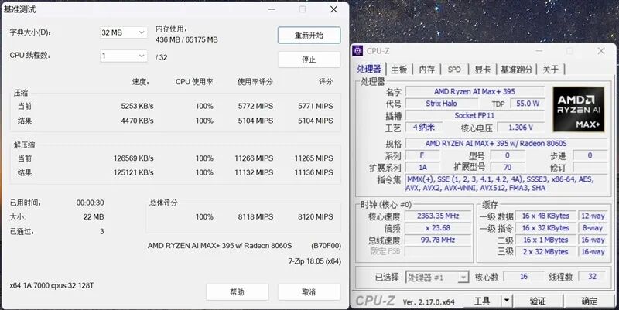Image resolution: width=619 pixels, height=310 pixels.
Task: Click the core speed value 2363.35 MHz
Action: [x=438, y=216]
